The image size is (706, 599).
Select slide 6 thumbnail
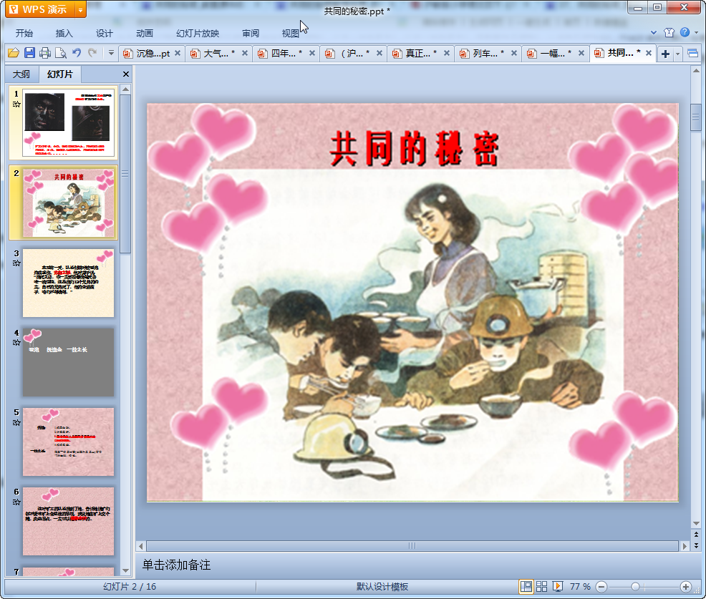pyautogui.click(x=68, y=521)
